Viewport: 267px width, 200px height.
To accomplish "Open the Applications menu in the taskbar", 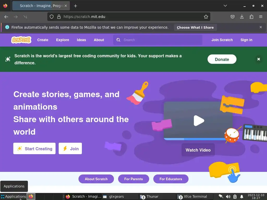I will tap(13, 196).
